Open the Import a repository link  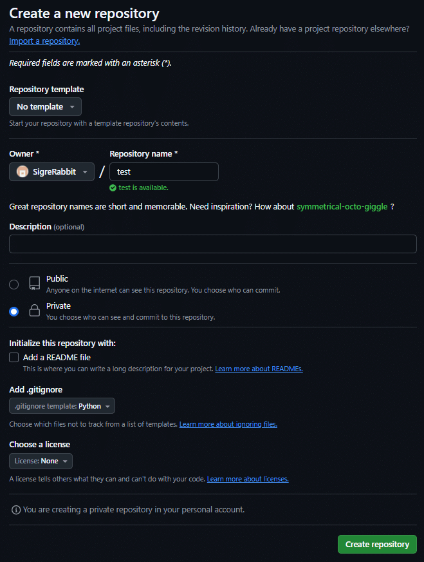[x=44, y=41]
